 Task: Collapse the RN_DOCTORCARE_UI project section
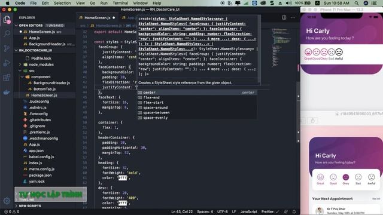tap(35, 50)
